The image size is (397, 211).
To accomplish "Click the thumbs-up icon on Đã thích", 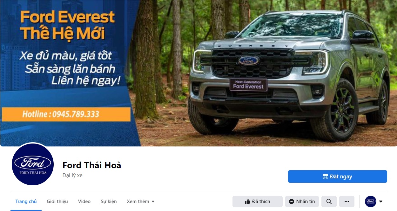I will [248, 201].
